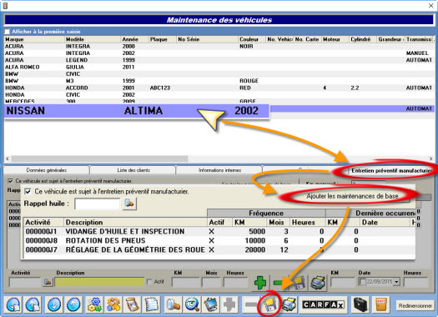Select RÉGLAGE DE LA GÉOMÉTRIE DES ROUE row

point(219,249)
